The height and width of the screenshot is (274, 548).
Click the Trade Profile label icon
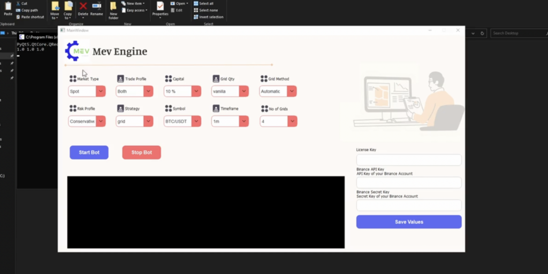pos(120,79)
